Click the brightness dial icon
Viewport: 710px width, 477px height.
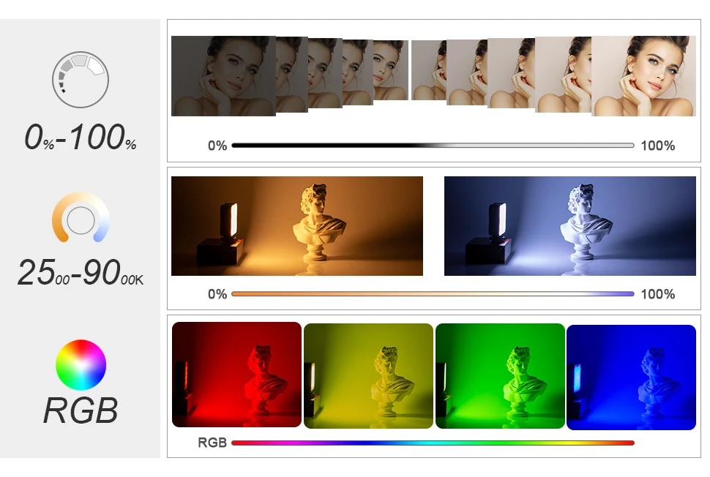point(80,80)
